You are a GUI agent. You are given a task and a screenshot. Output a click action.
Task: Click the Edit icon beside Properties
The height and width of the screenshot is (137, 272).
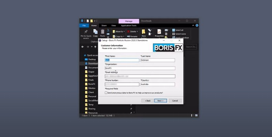click(166, 34)
